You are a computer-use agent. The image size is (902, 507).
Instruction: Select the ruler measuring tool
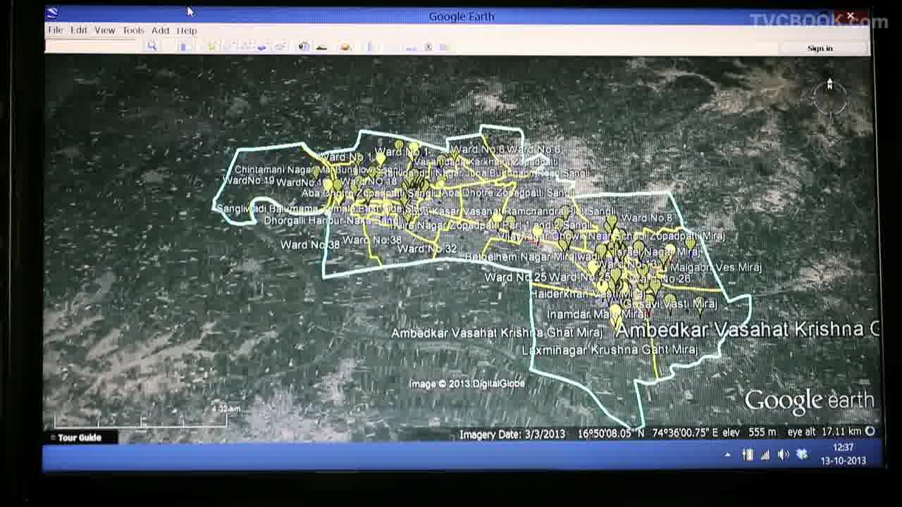[x=371, y=46]
